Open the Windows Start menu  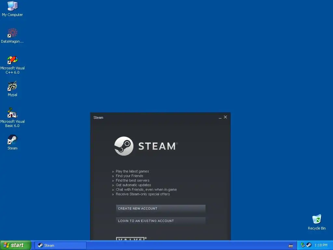[x=16, y=245]
